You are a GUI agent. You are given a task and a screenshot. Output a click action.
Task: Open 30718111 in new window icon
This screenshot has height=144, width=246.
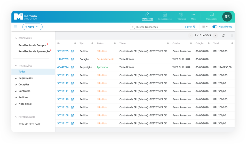coord(73,91)
